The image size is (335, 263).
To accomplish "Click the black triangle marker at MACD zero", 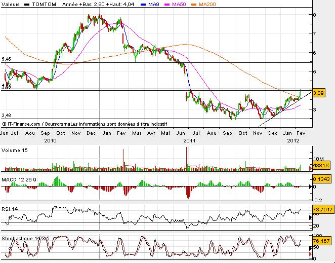I will point(310,186).
